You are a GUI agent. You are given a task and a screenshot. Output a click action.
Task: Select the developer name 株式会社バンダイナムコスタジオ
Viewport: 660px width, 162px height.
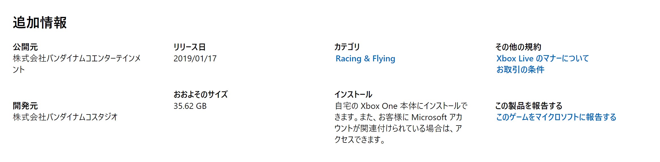coord(65,117)
